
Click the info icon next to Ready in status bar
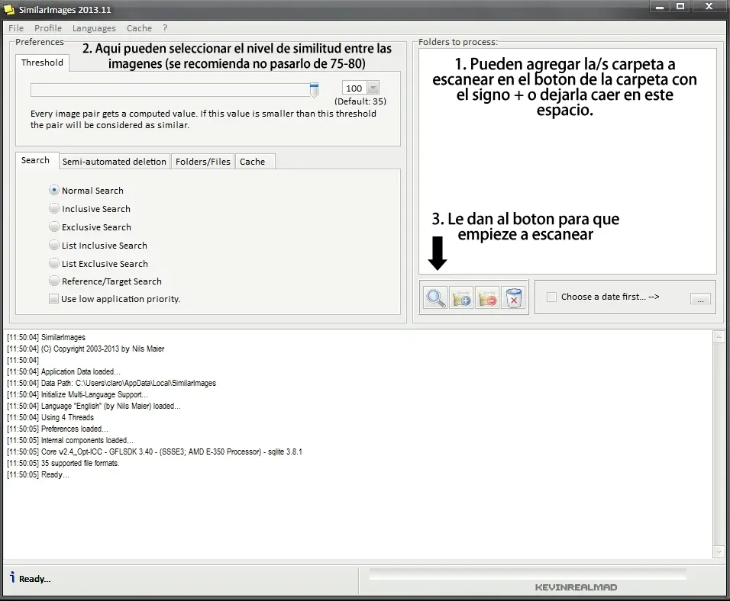[x=12, y=577]
